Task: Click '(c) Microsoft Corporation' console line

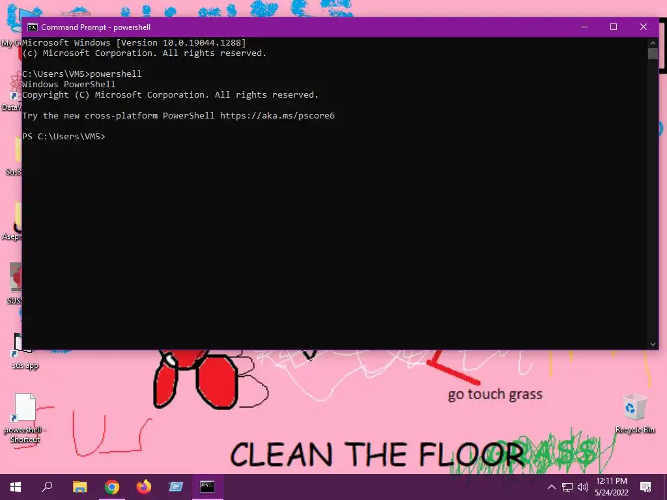Action: (144, 53)
